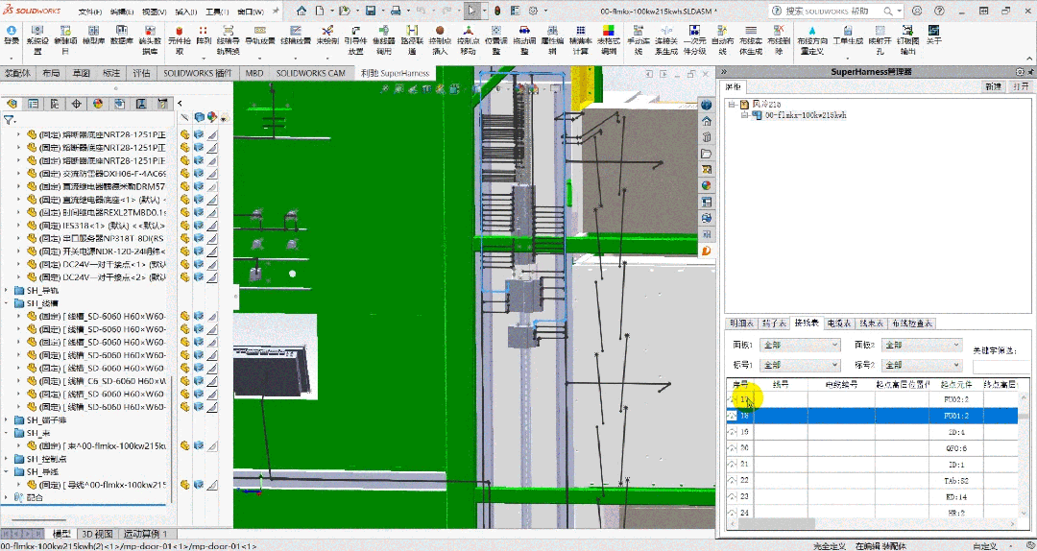Click the 布线方向重定义 routing direction tool
The width and height of the screenshot is (1037, 551).
tap(811, 40)
